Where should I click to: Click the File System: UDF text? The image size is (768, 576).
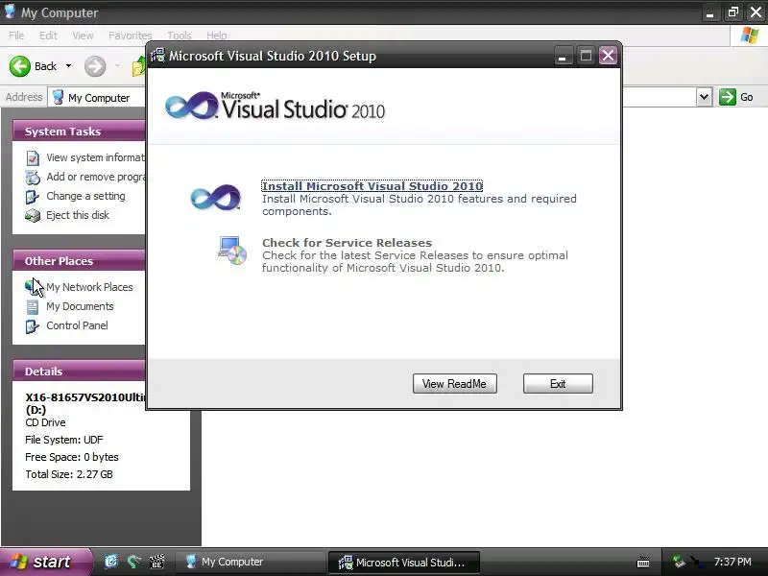click(x=64, y=440)
